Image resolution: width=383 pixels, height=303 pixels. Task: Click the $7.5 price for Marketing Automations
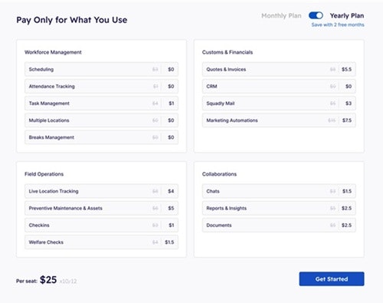pyautogui.click(x=347, y=120)
